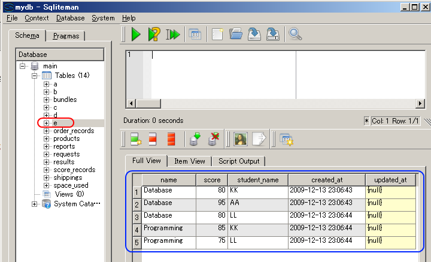Screen dimensions: 431x262
Task: Open the Help menu
Action: (129, 18)
